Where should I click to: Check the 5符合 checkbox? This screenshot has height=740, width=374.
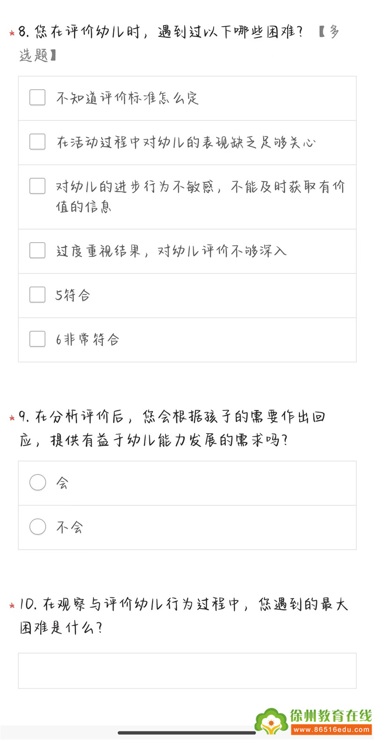(x=37, y=295)
